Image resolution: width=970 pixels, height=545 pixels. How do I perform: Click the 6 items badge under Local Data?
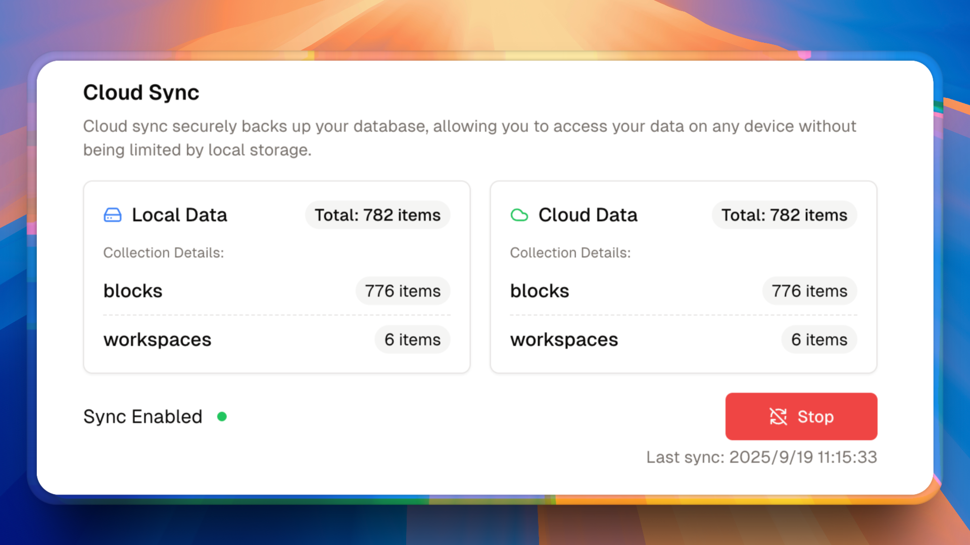412,340
